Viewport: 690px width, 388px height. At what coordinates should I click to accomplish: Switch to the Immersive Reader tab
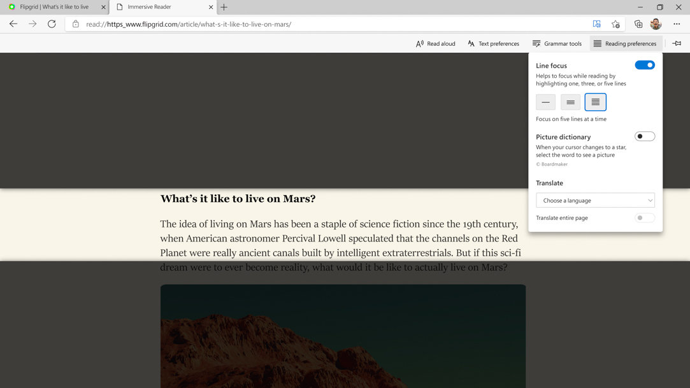[163, 7]
